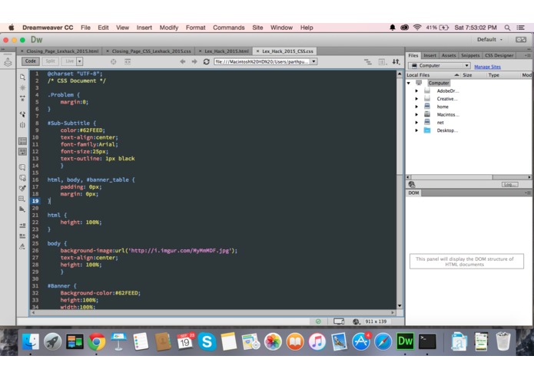The width and height of the screenshot is (534, 379).
Task: Open the Lex_Hack_2015.html tab
Action: click(224, 51)
